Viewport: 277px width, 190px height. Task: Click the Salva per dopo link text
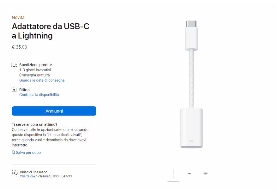pyautogui.click(x=28, y=152)
